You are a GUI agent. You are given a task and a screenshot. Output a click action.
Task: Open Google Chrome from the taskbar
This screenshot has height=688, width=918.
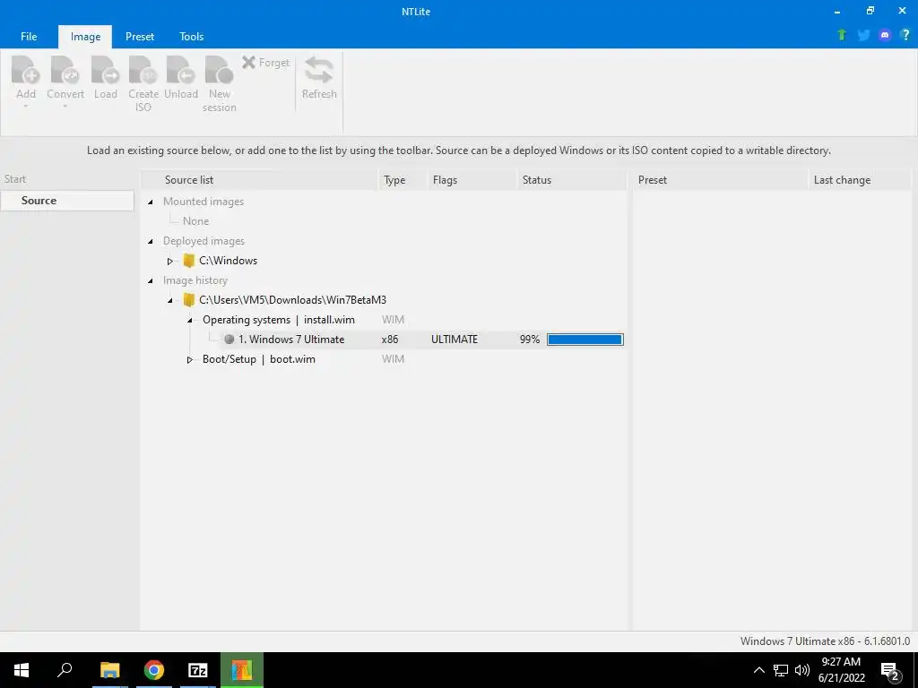click(154, 670)
